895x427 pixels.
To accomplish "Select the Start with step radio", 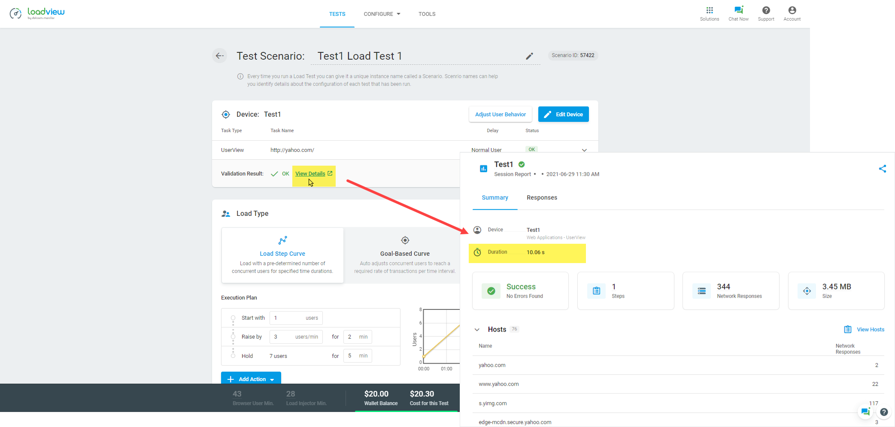I will pos(233,318).
